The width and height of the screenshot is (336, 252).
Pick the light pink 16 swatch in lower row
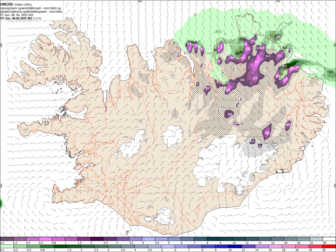point(275,246)
